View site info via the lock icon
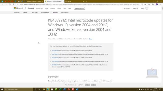The image size is (163, 91). (x=18, y=4)
